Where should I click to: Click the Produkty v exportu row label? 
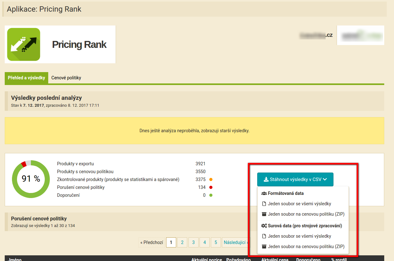click(x=75, y=164)
